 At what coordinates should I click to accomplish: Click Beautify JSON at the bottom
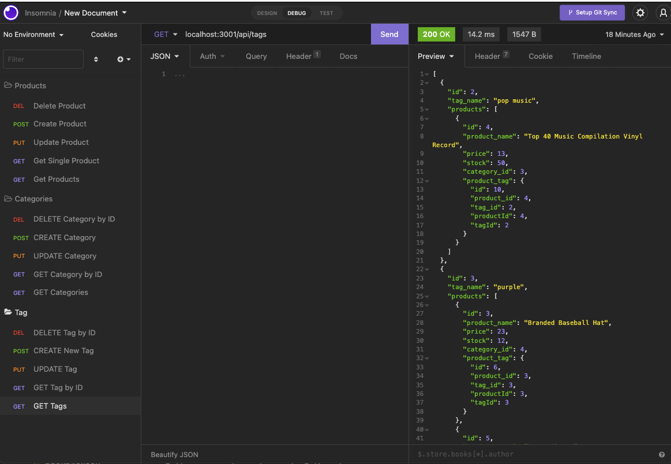pos(174,454)
